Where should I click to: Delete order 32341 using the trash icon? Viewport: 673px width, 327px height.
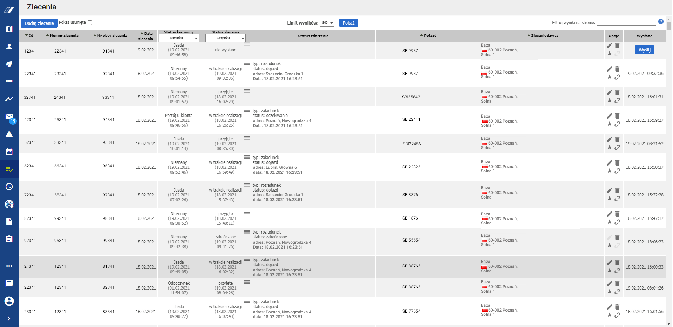(617, 92)
